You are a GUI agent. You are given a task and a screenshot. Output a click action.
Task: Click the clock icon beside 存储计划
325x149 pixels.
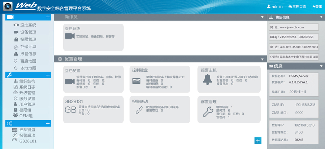tap(16, 47)
